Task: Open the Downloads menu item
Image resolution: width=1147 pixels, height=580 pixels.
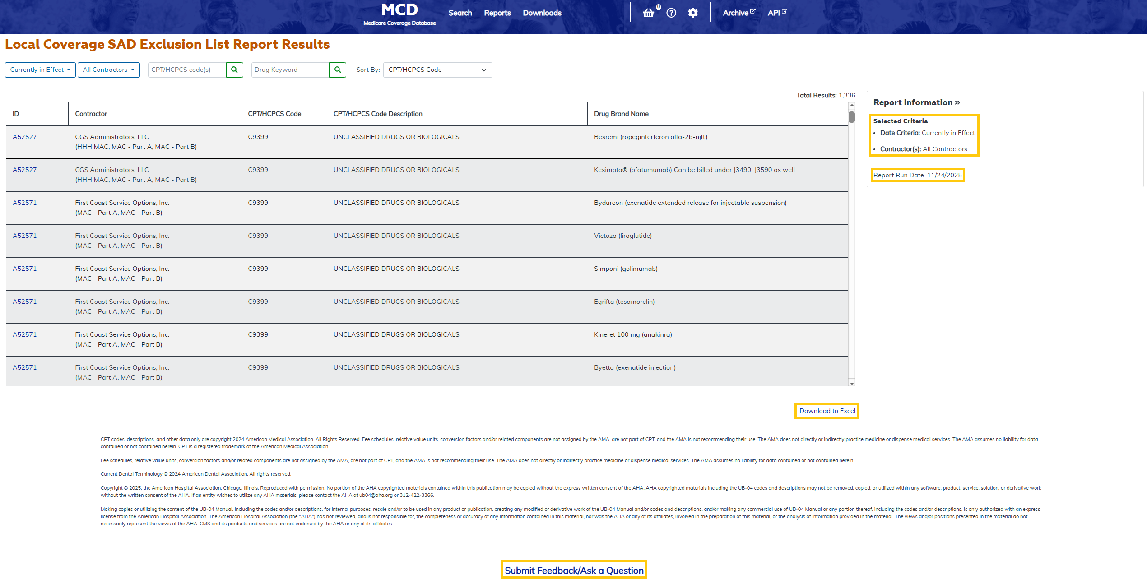Action: pyautogui.click(x=542, y=13)
